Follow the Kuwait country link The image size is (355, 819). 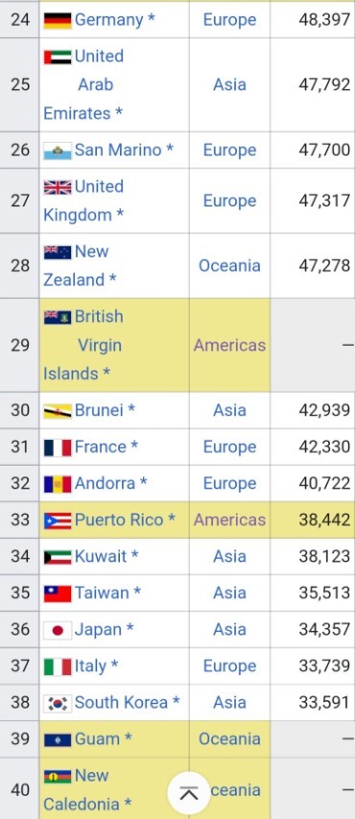(x=101, y=557)
